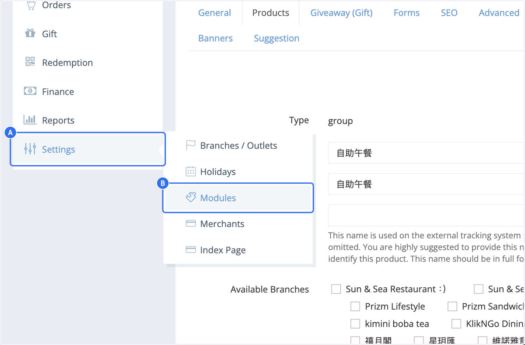525x345 pixels.
Task: Open the Forms tab
Action: [406, 13]
